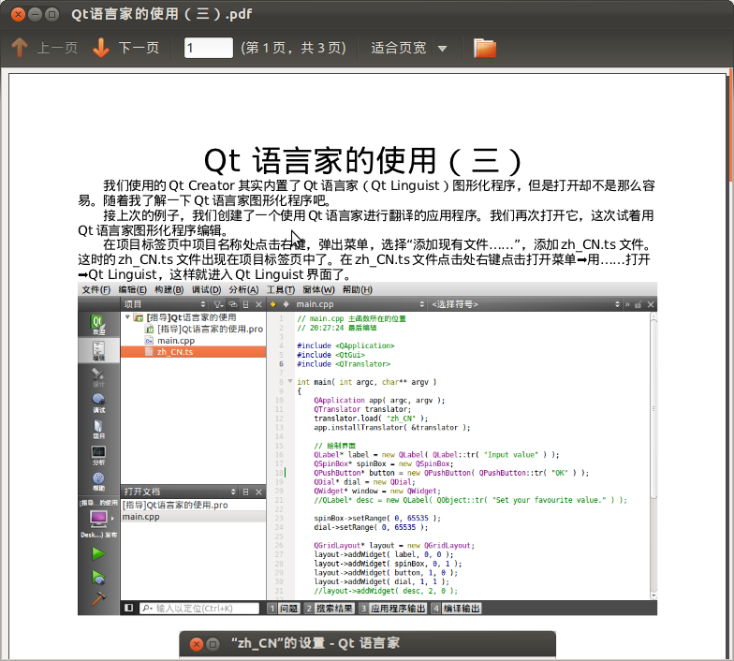Collapse the [指导]Qt语言家的使用 project tree node

[x=127, y=316]
